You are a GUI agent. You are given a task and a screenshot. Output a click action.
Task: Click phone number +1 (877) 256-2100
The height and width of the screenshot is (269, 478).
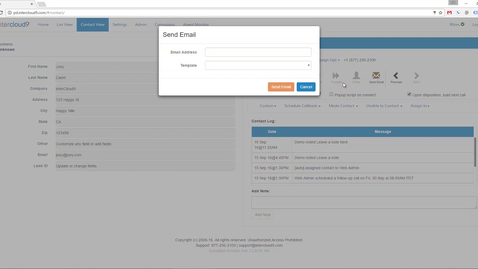[x=360, y=60]
